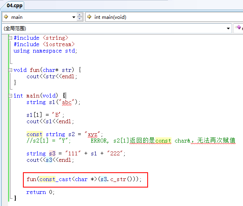The height and width of the screenshot is (206, 243).
Task: Click the purple cube member icon
Action: click(x=238, y=27)
